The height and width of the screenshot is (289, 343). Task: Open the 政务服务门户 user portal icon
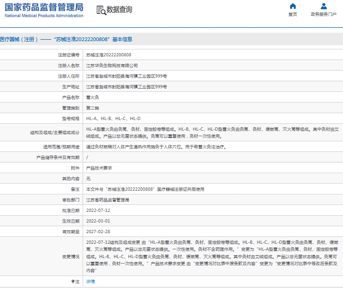tap(324, 6)
